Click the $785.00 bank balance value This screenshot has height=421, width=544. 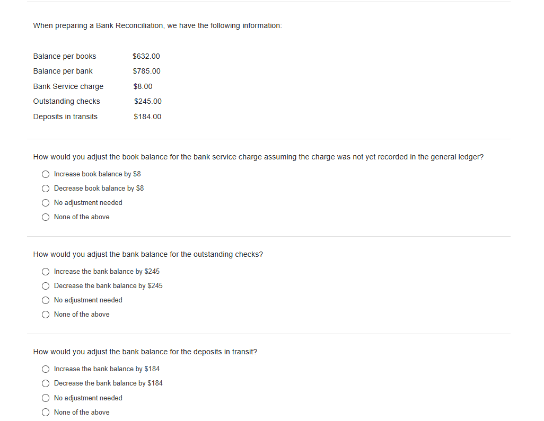(x=147, y=71)
